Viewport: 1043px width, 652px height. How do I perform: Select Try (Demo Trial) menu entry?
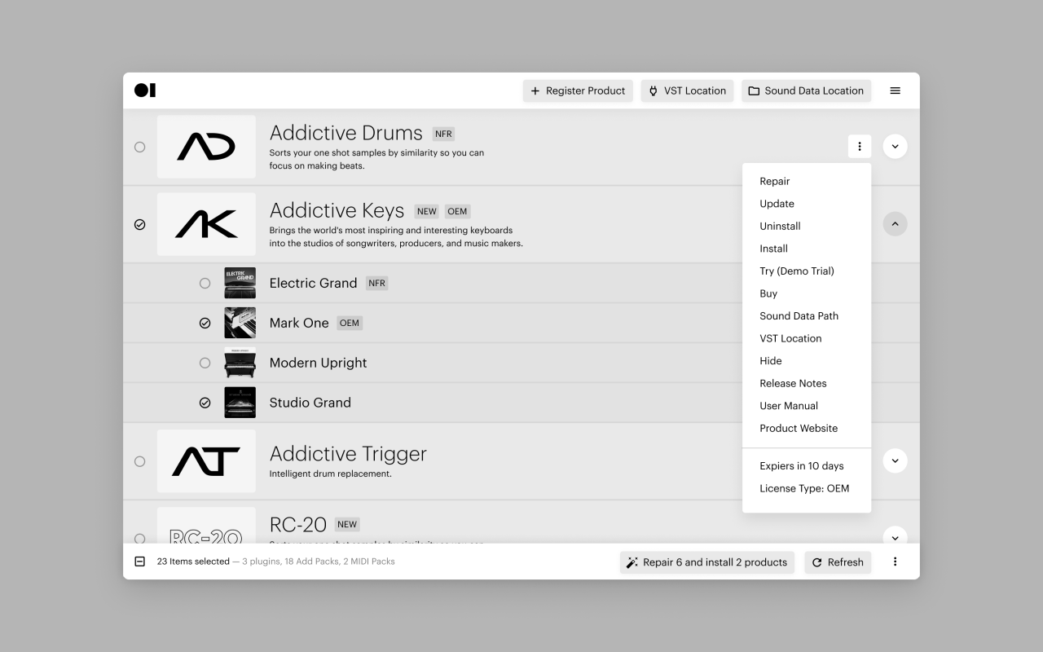point(796,271)
